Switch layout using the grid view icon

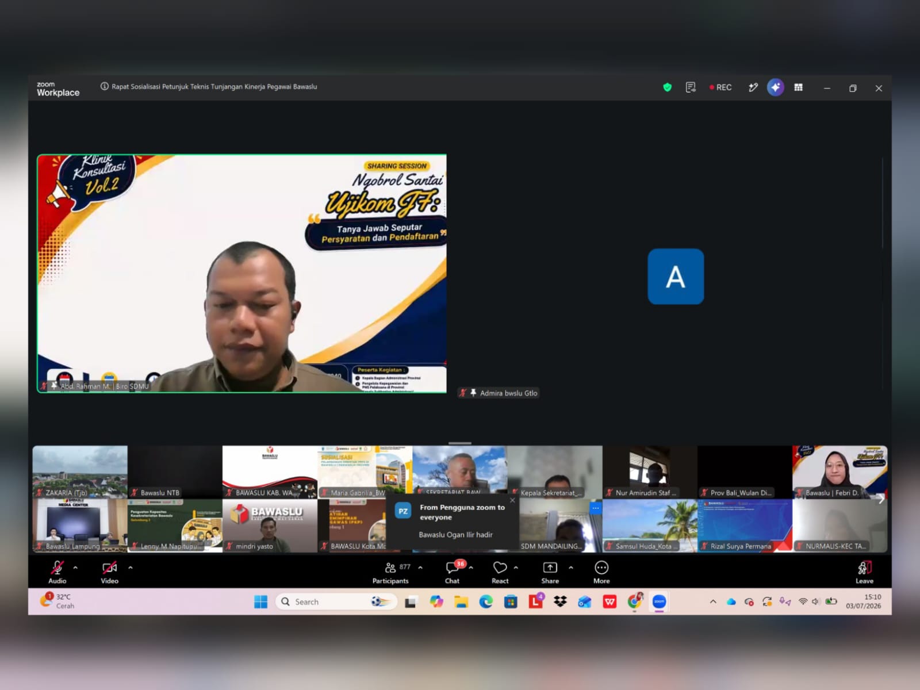[798, 87]
